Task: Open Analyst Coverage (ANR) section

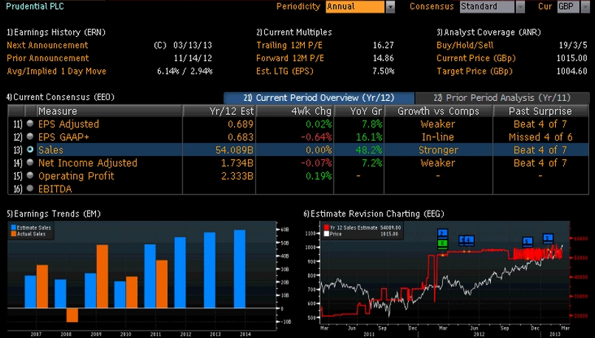Action: [489, 32]
